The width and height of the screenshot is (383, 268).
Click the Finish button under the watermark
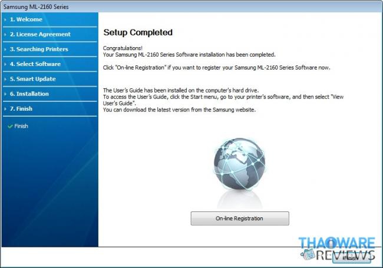[x=352, y=258]
